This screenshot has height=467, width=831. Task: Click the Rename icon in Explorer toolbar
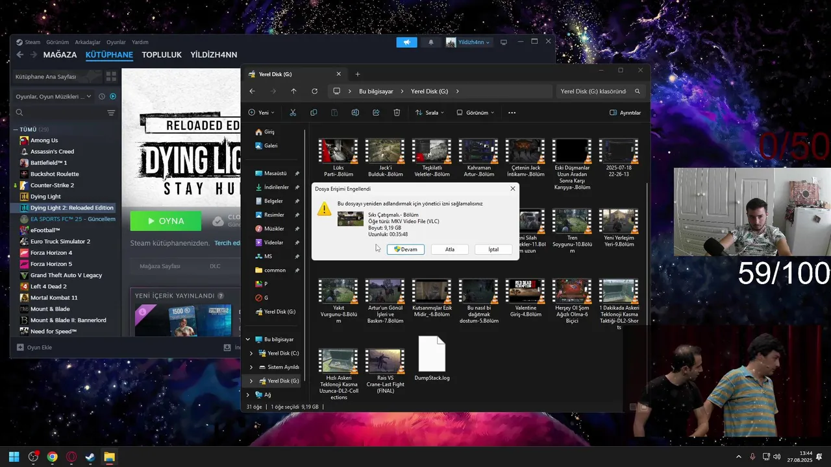(x=355, y=112)
